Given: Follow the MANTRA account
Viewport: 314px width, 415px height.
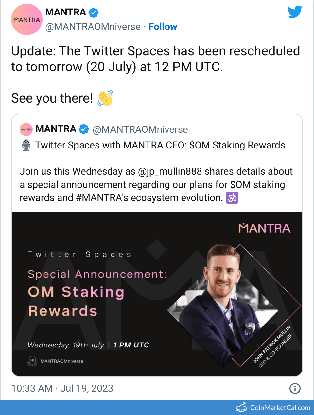Looking at the screenshot, I should [163, 27].
